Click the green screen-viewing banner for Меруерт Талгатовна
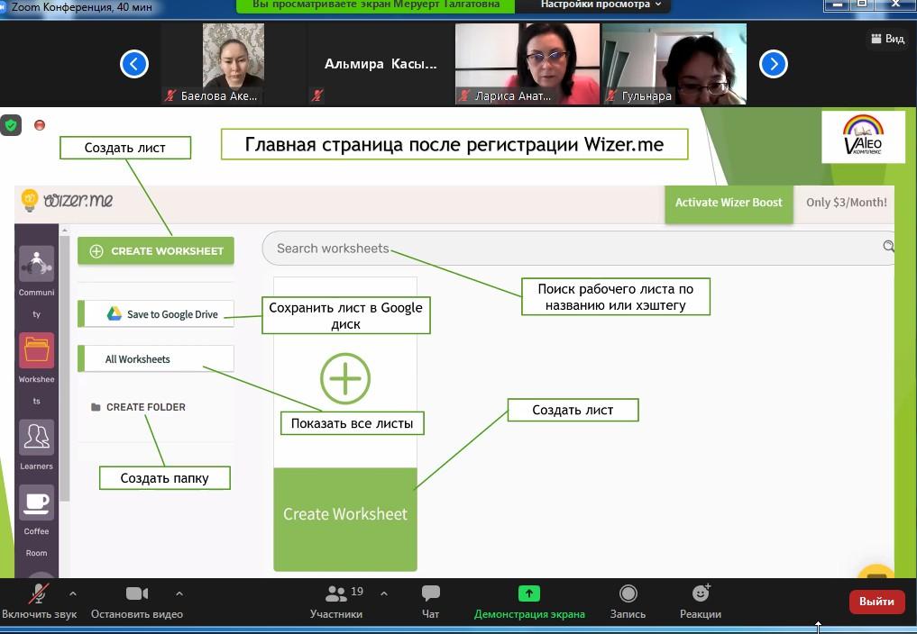 [x=376, y=5]
